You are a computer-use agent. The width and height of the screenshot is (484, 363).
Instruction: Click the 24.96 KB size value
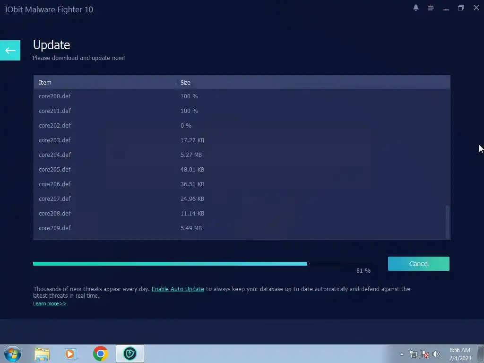(x=192, y=199)
